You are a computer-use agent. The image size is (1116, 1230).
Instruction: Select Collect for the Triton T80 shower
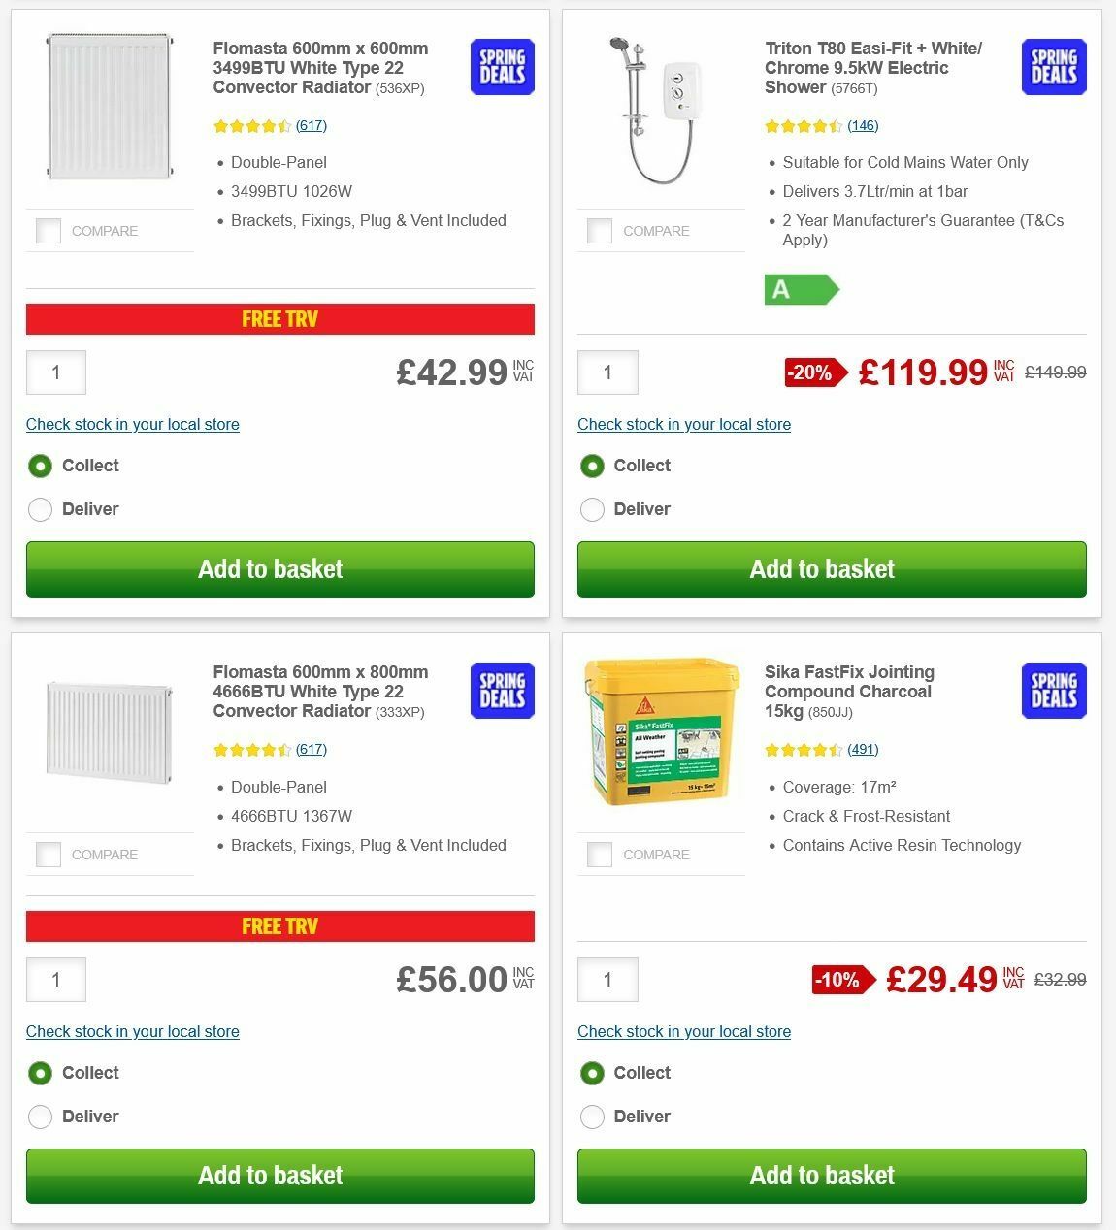click(592, 466)
